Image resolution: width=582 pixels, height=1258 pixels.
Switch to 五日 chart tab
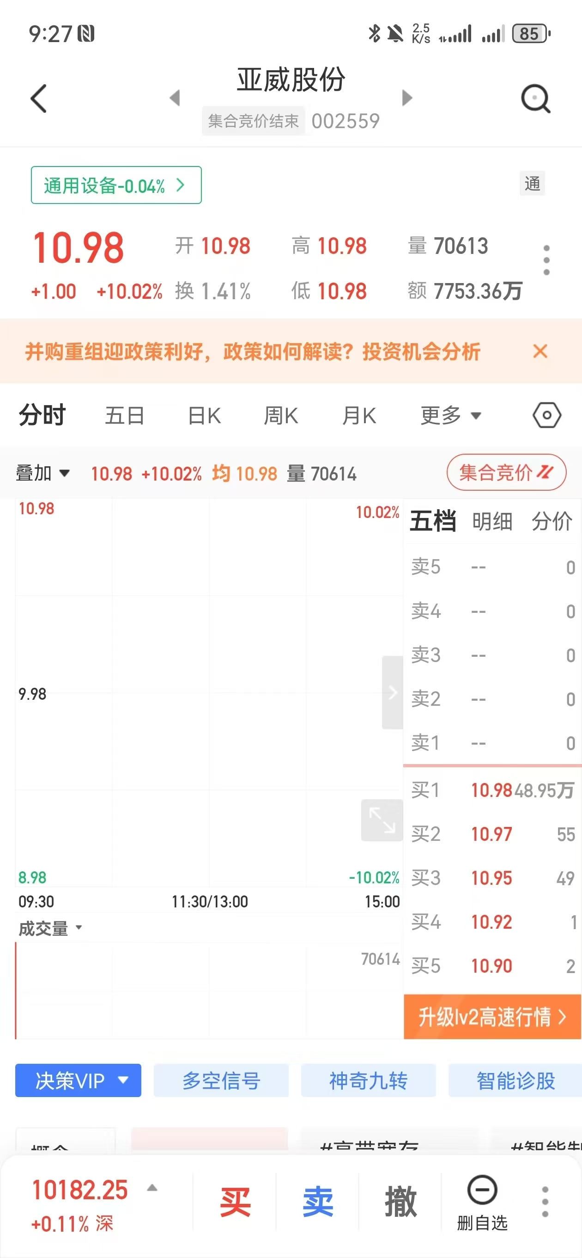point(125,416)
